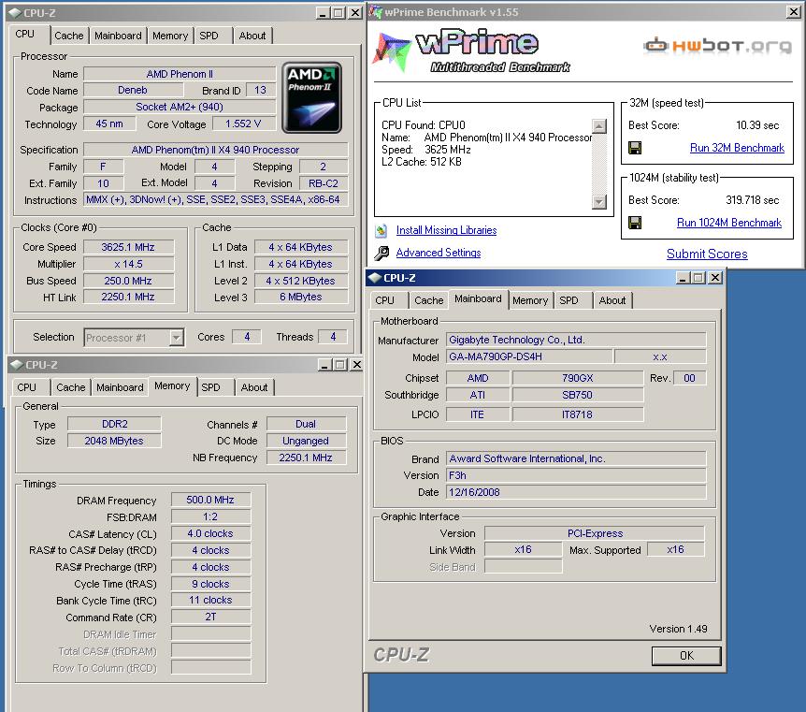The height and width of the screenshot is (712, 806).
Task: Click the Memory CPU-Z window title icon
Action: point(17,365)
